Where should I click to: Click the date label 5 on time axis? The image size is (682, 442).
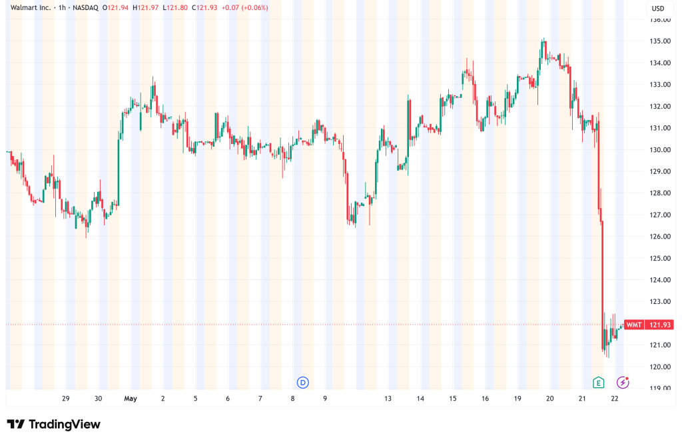pyautogui.click(x=195, y=399)
